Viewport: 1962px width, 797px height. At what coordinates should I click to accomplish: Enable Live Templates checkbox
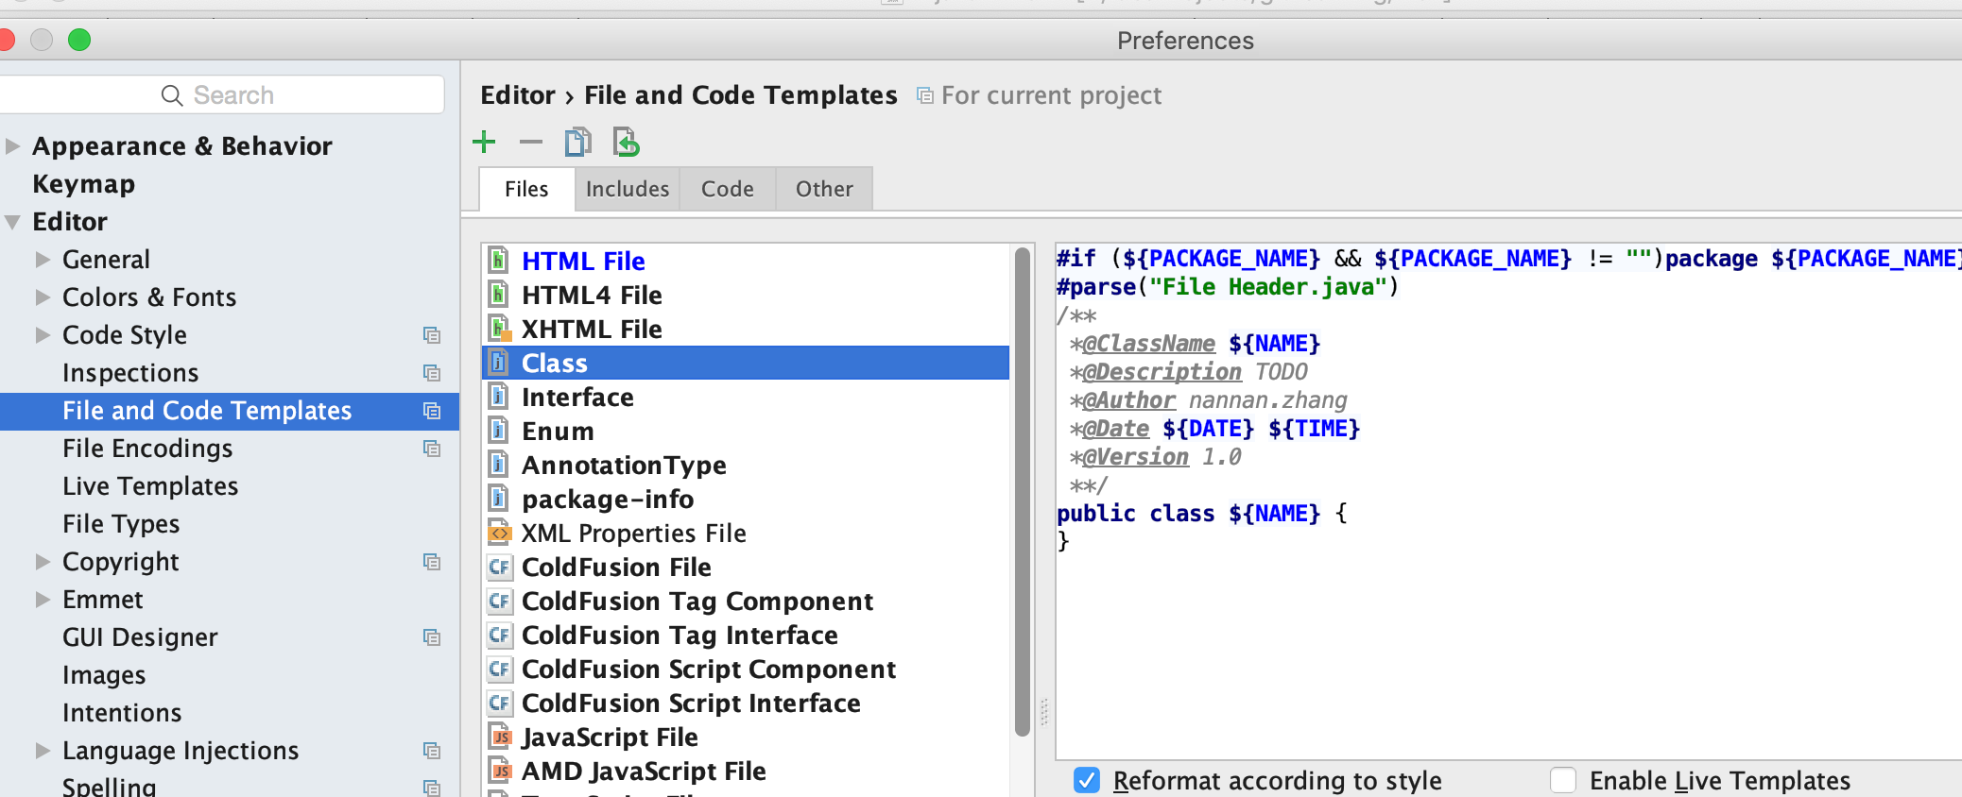pyautogui.click(x=1563, y=781)
